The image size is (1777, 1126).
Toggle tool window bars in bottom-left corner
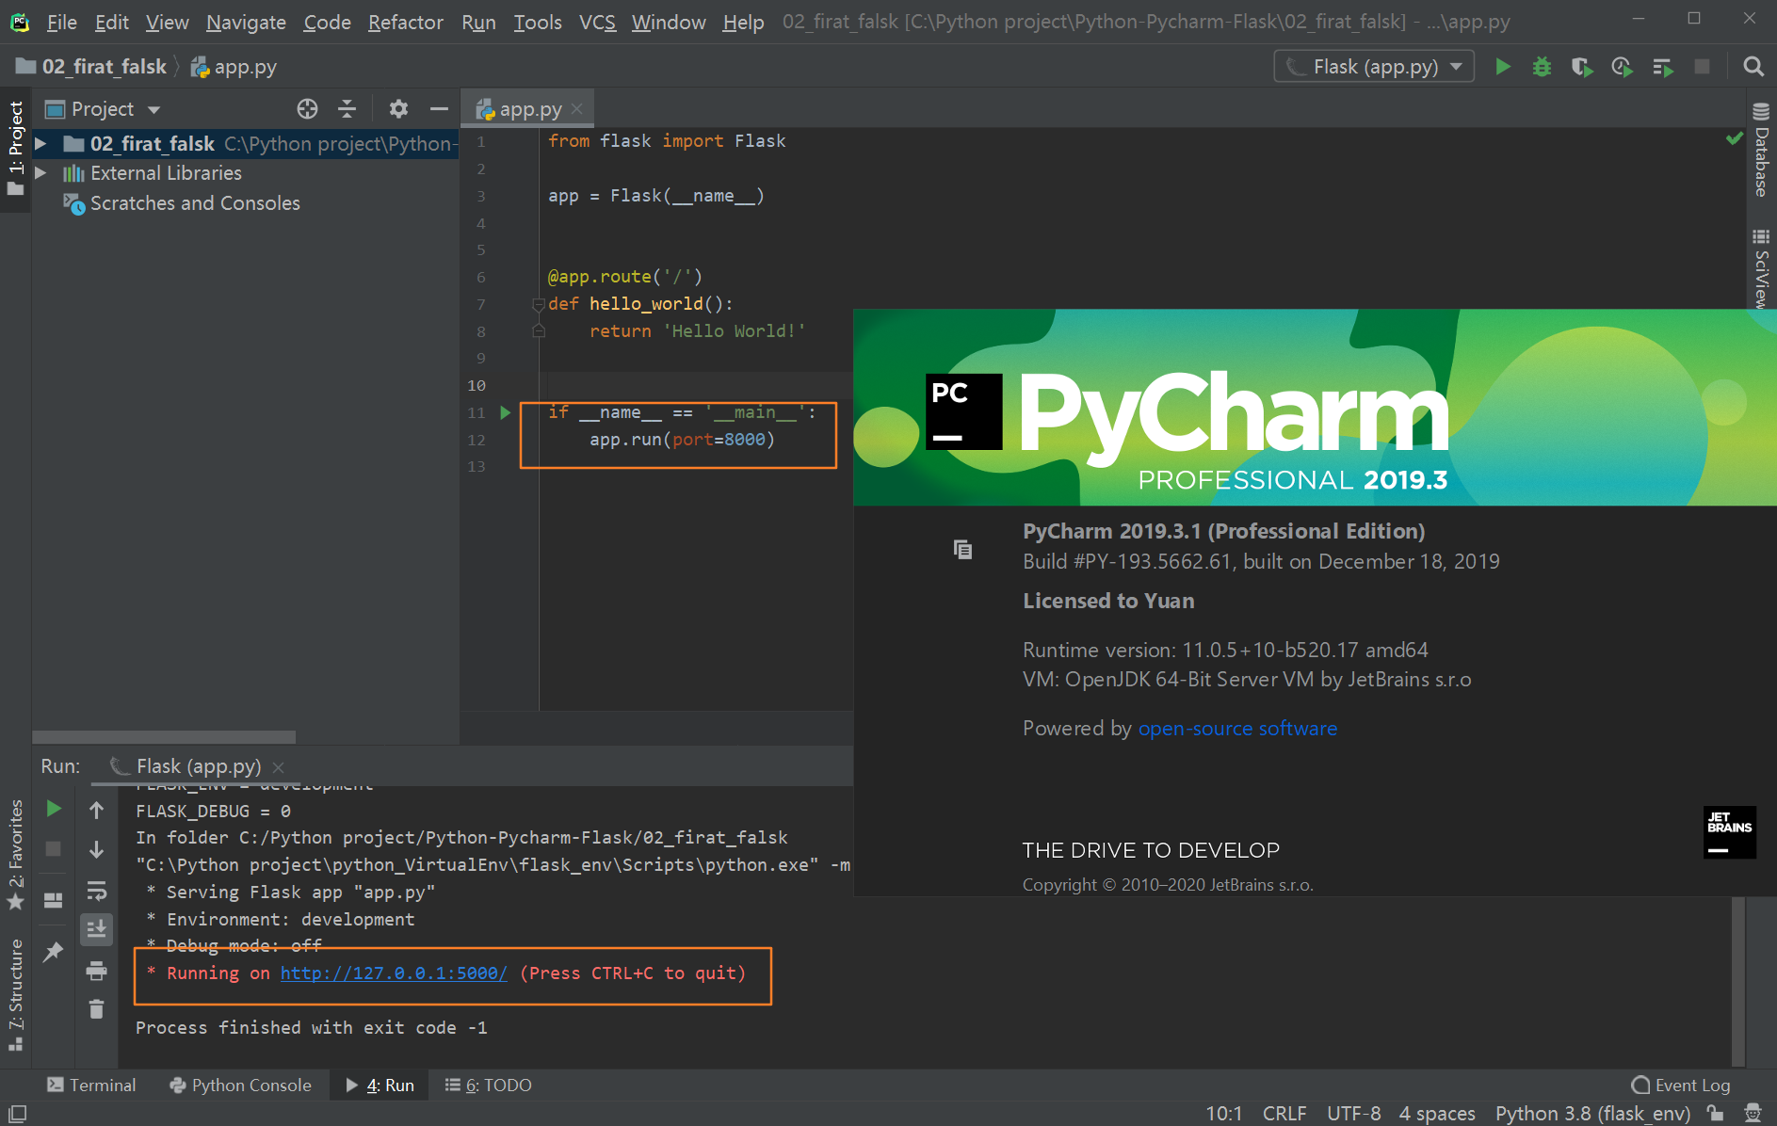coord(16,1114)
